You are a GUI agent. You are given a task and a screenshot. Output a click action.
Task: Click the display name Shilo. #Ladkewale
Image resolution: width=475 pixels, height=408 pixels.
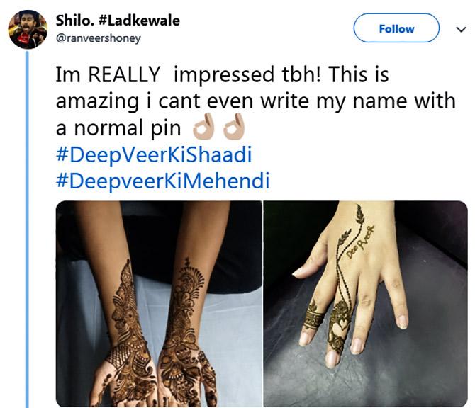(118, 21)
